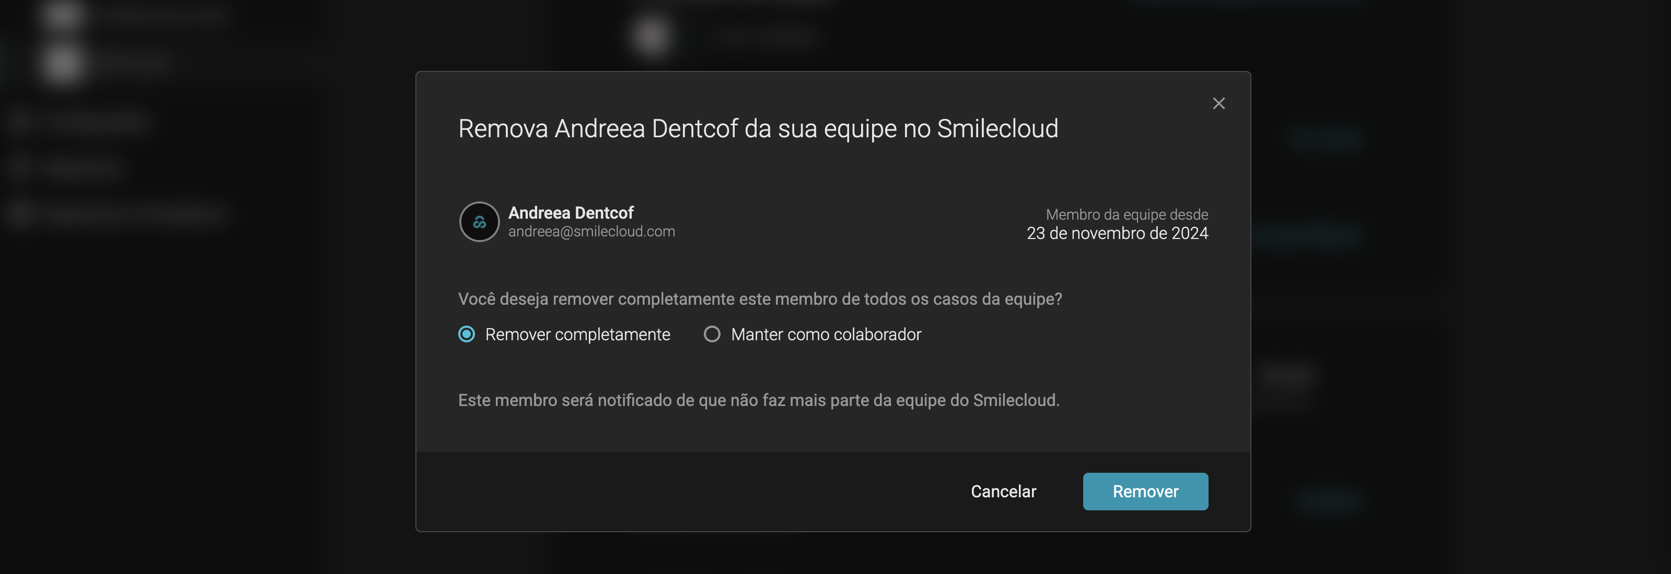Click the Remover completamente option label

pyautogui.click(x=577, y=334)
